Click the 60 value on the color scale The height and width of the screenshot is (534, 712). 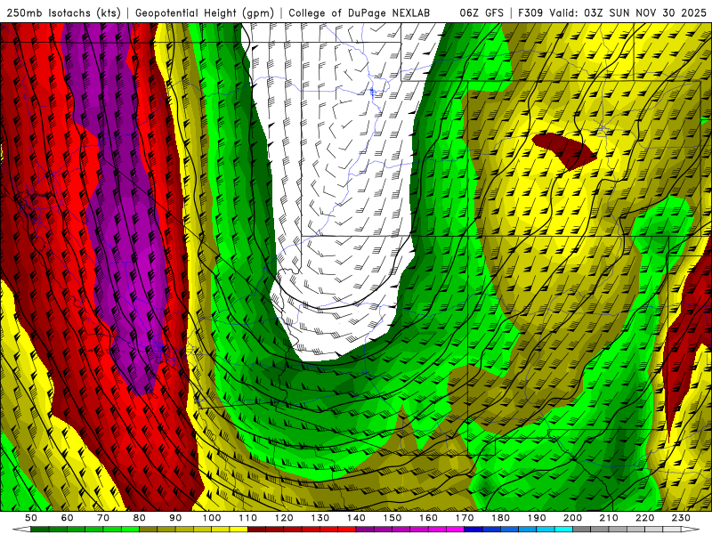(x=67, y=518)
